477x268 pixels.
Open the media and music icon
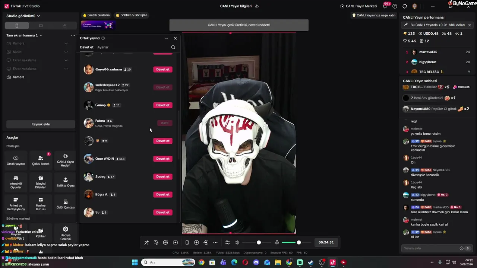click(x=156, y=243)
